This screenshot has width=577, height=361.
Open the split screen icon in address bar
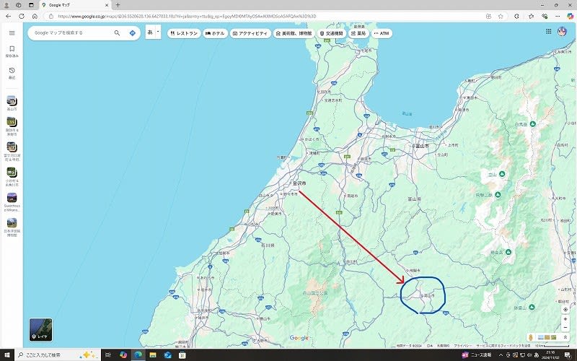[488, 16]
